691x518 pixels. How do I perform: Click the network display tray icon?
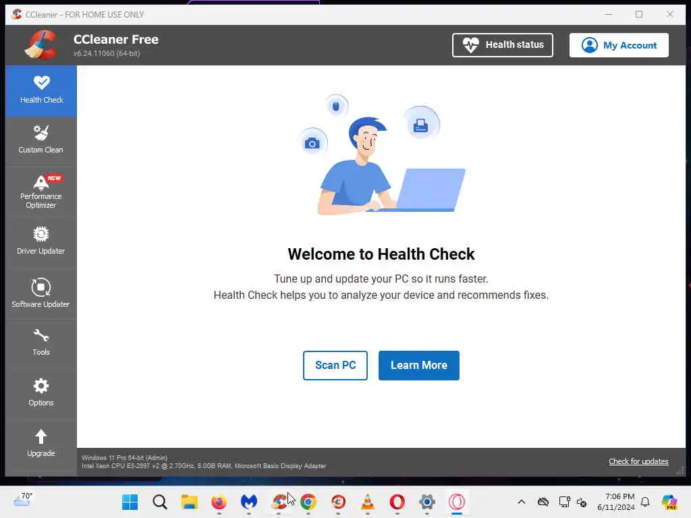click(564, 502)
